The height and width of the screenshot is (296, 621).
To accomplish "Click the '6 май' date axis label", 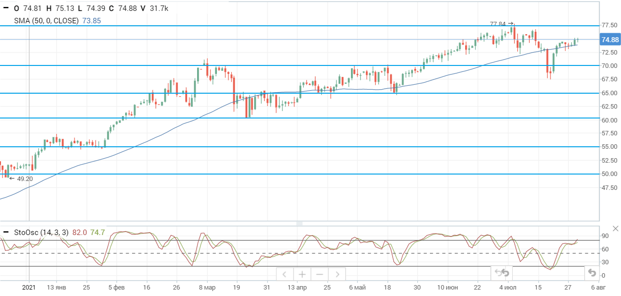I will (357, 287).
